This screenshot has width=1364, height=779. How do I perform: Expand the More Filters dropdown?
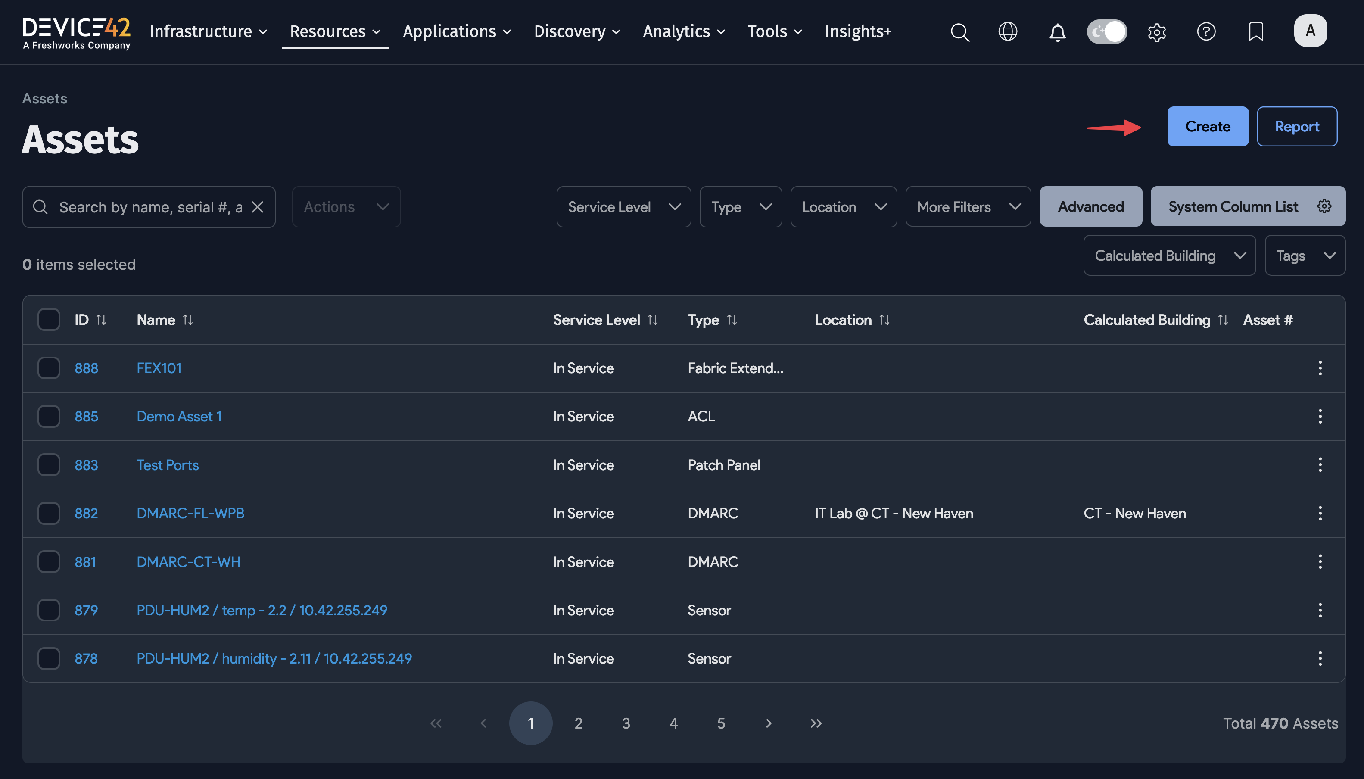tap(968, 206)
